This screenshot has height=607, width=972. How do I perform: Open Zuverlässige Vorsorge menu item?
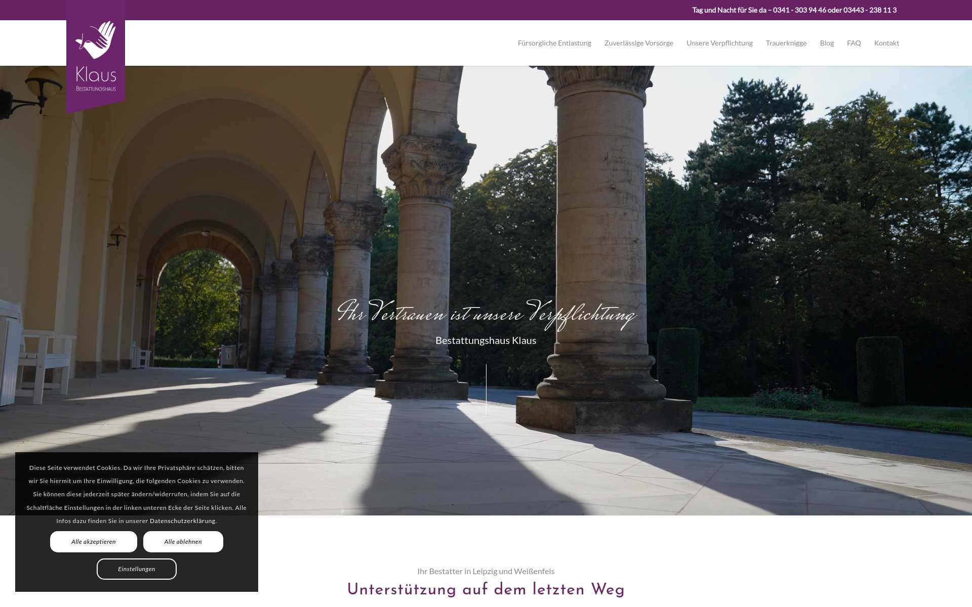[x=638, y=43]
